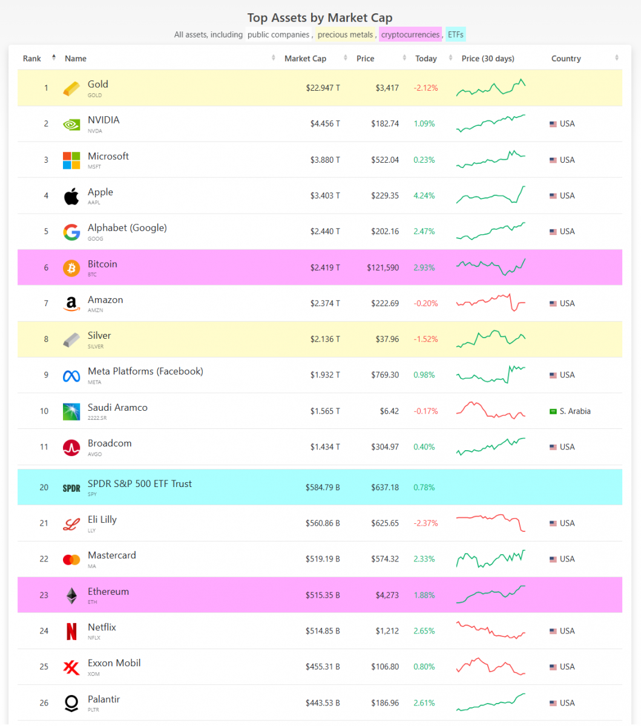Sort the table by Market Cap
This screenshot has height=726, width=641.
click(305, 59)
